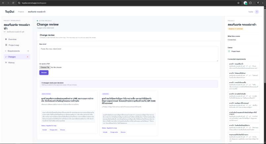Click the TuyDui logo
This screenshot has width=266, height=144.
[x=10, y=12]
